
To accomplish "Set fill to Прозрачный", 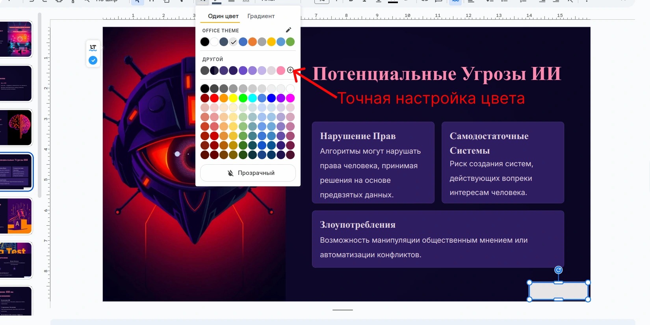I will tap(248, 173).
